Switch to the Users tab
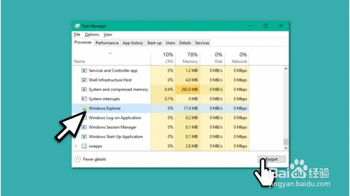The width and height of the screenshot is (350, 196). (170, 43)
